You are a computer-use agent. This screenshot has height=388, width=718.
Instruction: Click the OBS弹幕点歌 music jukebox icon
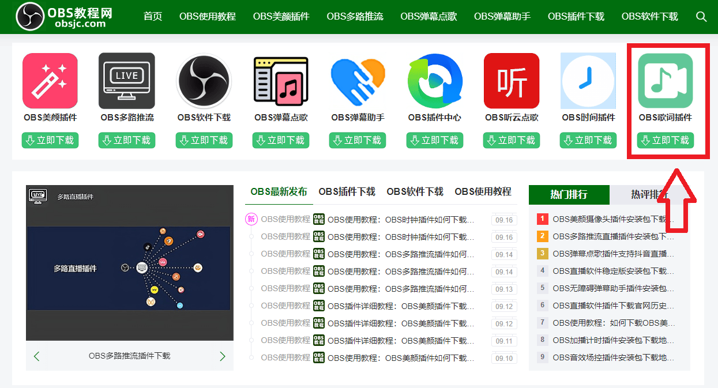280,81
